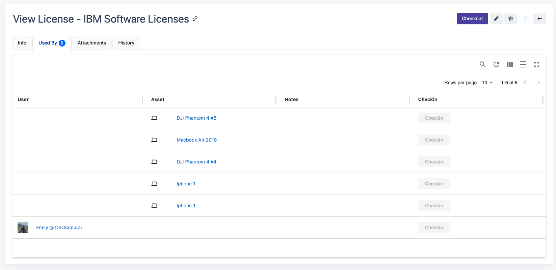The height and width of the screenshot is (270, 556).
Task: Go to next page chevron
Action: (538, 83)
